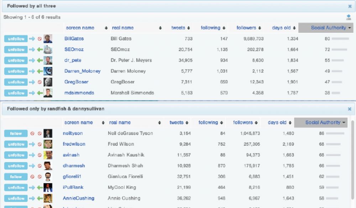The width and height of the screenshot is (356, 208).
Task: Click the avatar image next to fredwilson
Action: [48, 144]
